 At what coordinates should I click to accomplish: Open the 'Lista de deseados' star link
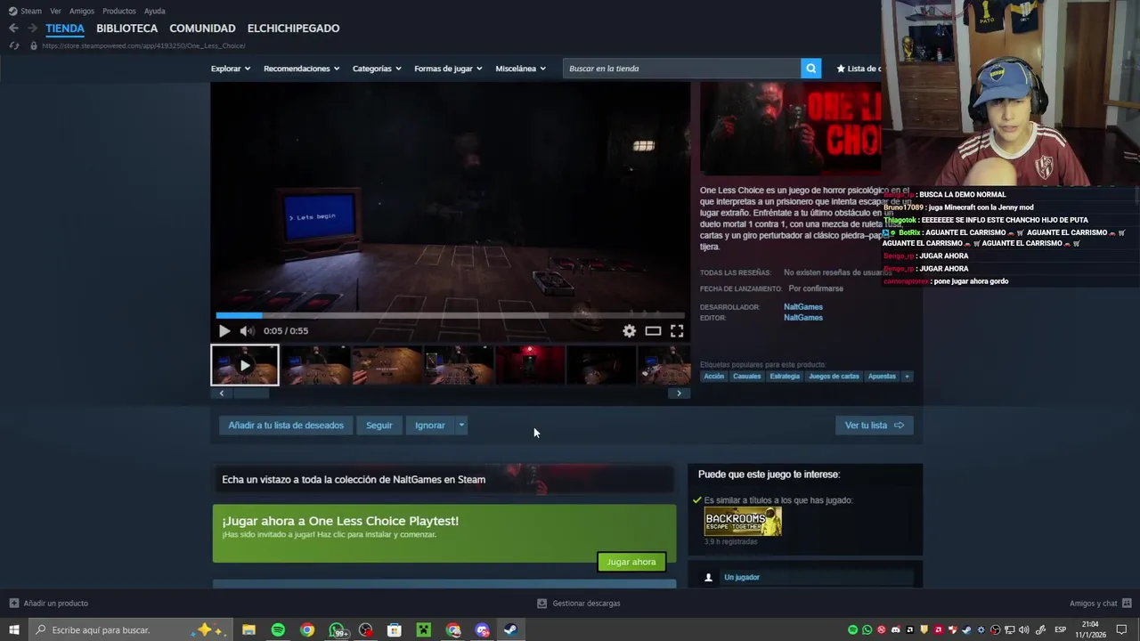pyautogui.click(x=858, y=69)
